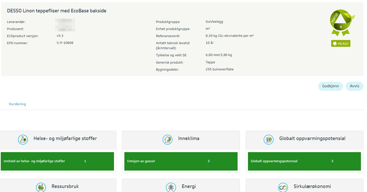367x192 pixels.
Task: Open the Vurdering tab
Action: coord(17,104)
